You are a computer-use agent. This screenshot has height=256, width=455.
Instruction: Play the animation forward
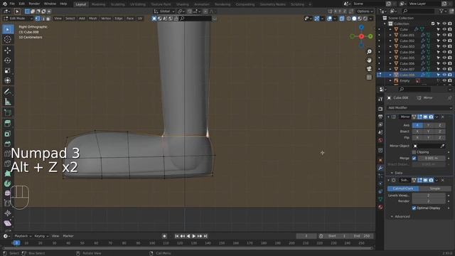click(x=194, y=236)
